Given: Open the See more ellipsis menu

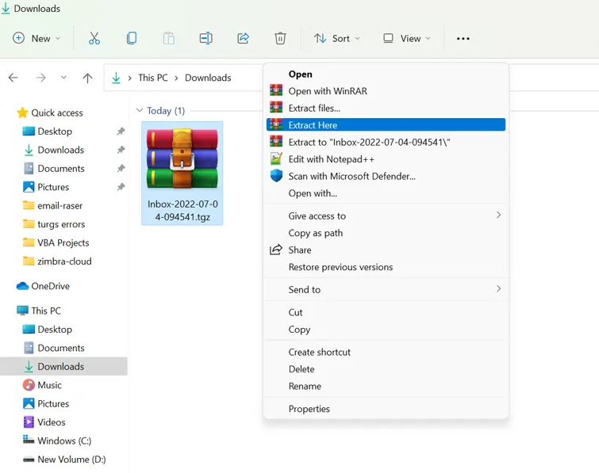Looking at the screenshot, I should tap(463, 39).
